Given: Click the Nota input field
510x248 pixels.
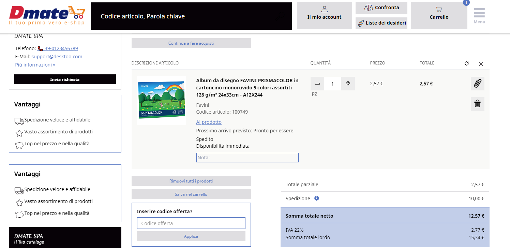Looking at the screenshot, I should [247, 158].
